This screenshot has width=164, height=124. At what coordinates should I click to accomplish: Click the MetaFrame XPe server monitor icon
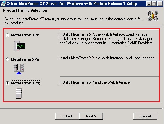point(19,46)
